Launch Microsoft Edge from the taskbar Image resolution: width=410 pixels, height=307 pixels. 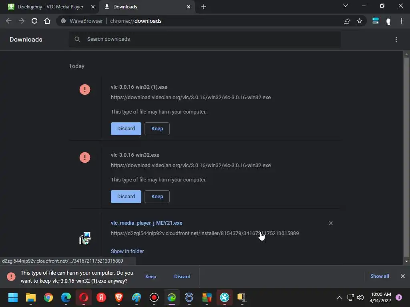pos(66,297)
